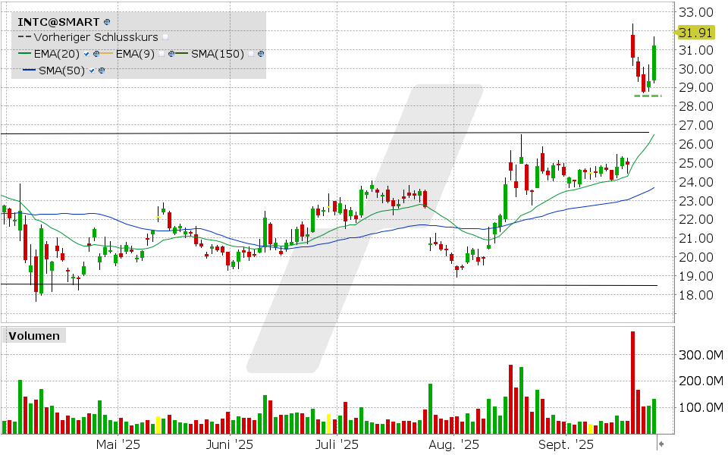The width and height of the screenshot is (728, 455).
Task: Click the current price tag 31.91
Action: click(695, 32)
